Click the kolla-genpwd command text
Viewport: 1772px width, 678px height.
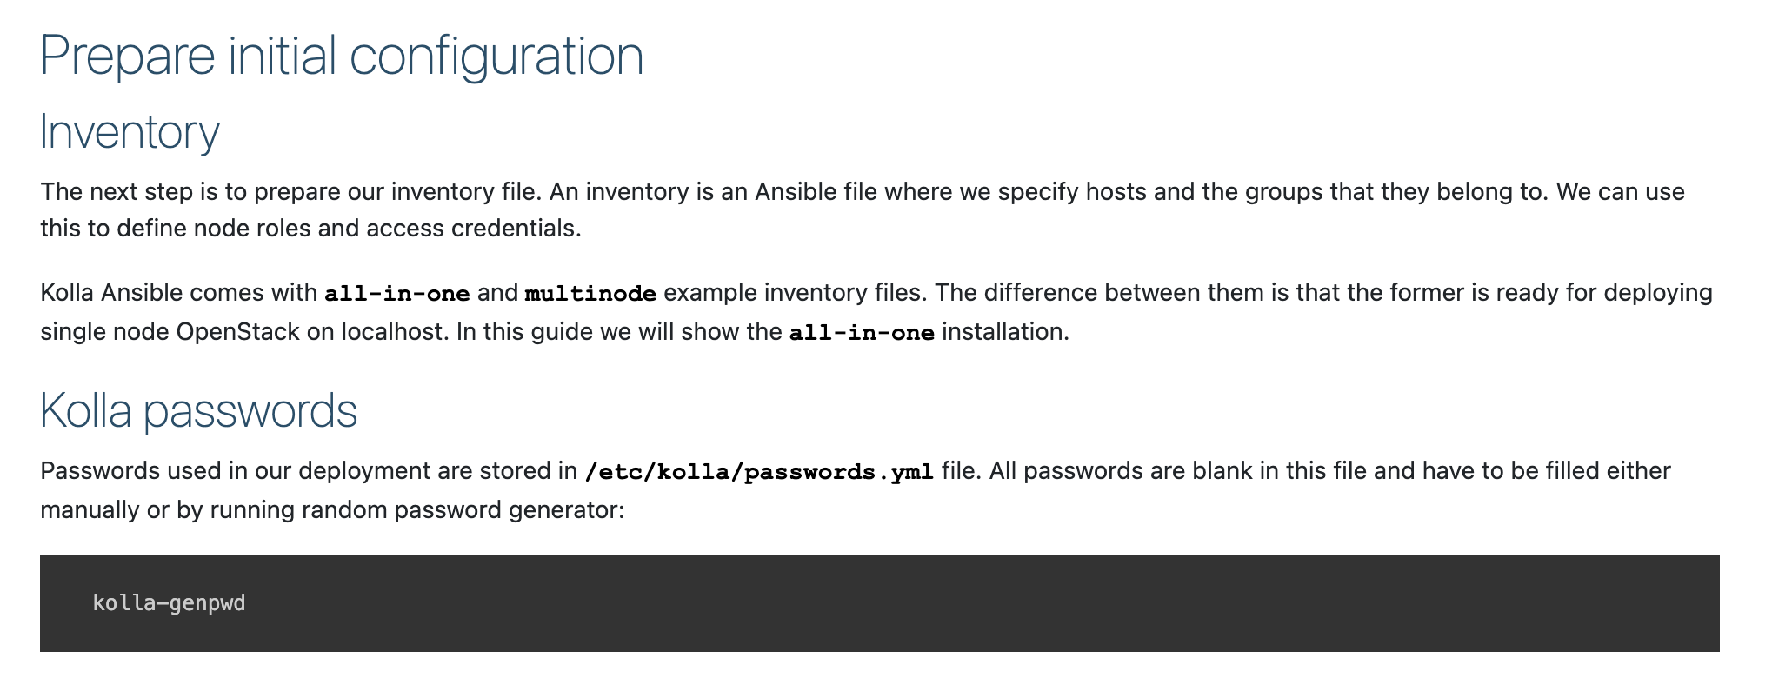coord(169,602)
